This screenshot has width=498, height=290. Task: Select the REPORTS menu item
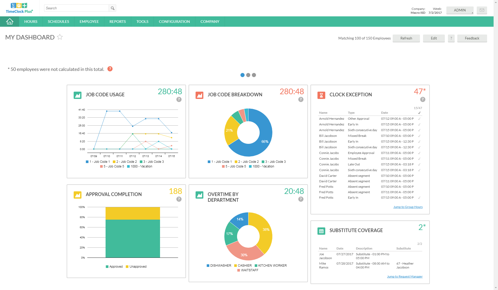tap(117, 21)
